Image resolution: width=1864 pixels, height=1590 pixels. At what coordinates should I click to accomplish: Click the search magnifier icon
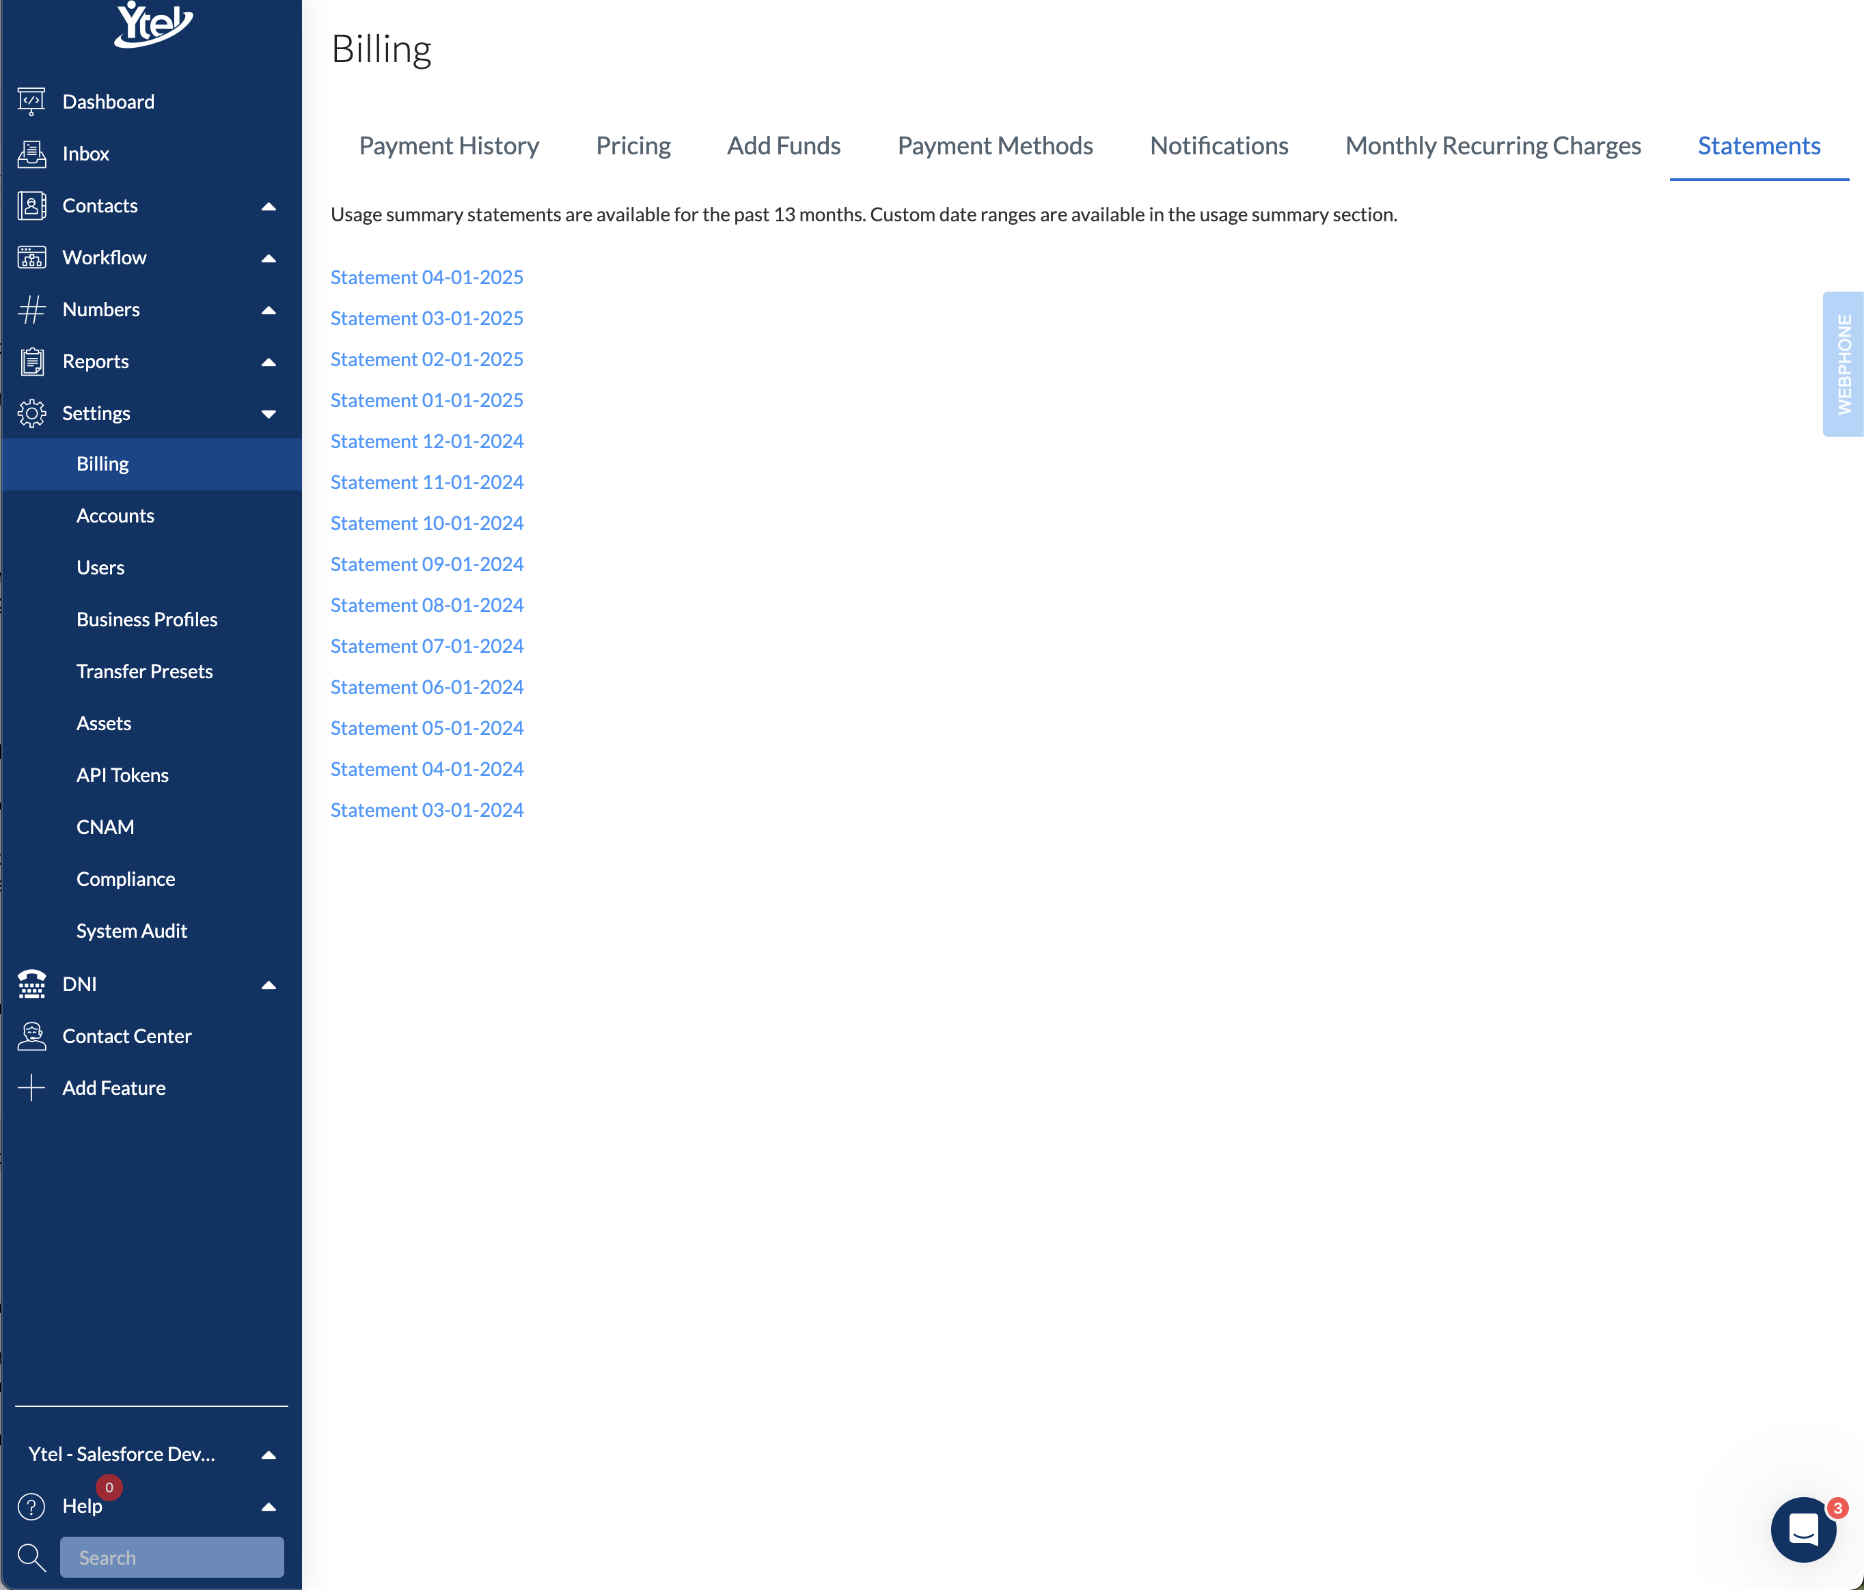pyautogui.click(x=31, y=1558)
